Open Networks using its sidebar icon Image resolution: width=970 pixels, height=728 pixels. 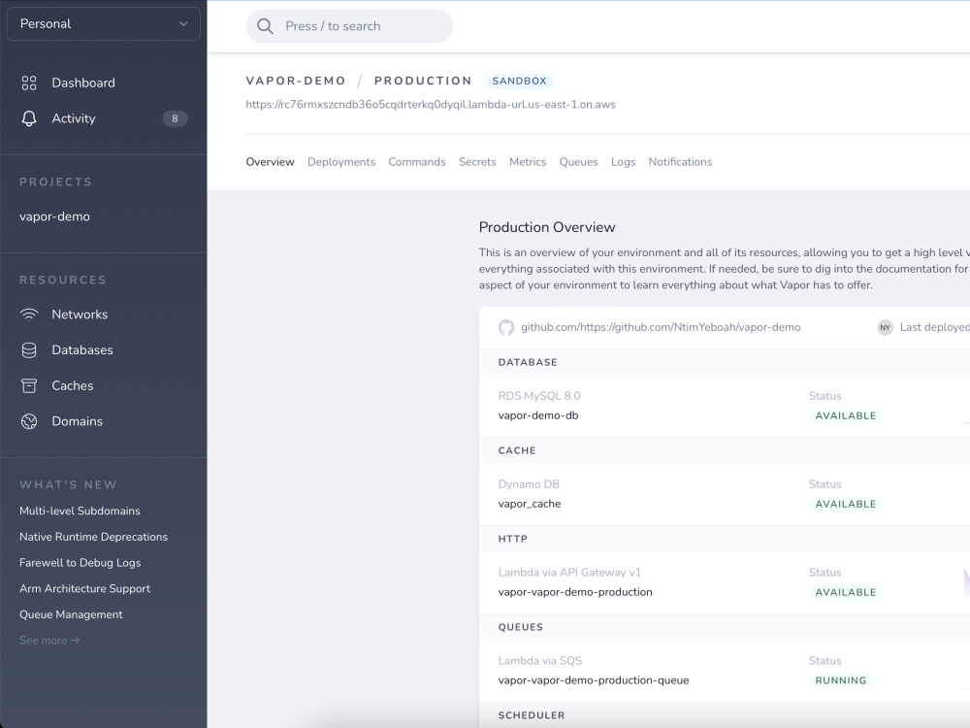[29, 314]
